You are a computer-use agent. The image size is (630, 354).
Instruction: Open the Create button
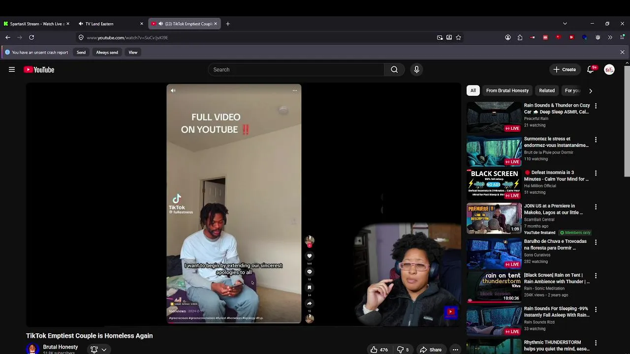[564, 70]
